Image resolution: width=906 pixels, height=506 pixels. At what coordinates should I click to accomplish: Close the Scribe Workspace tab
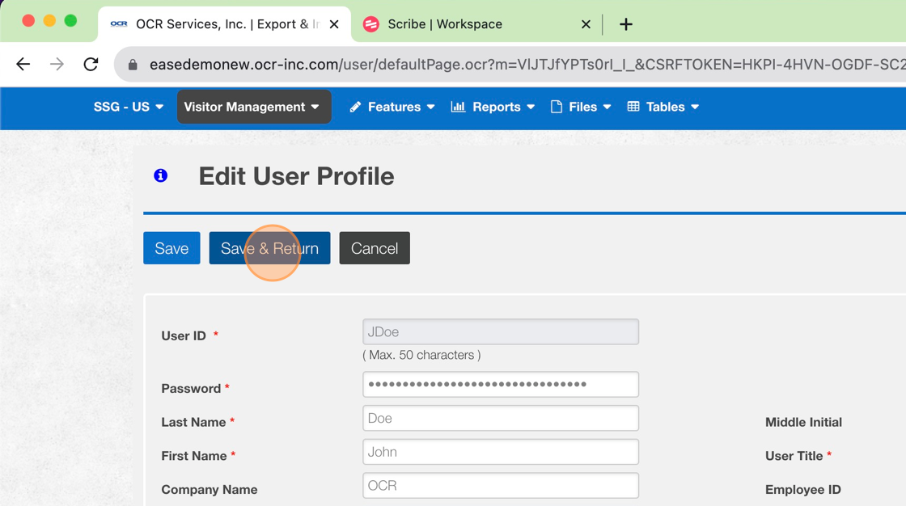click(x=586, y=24)
